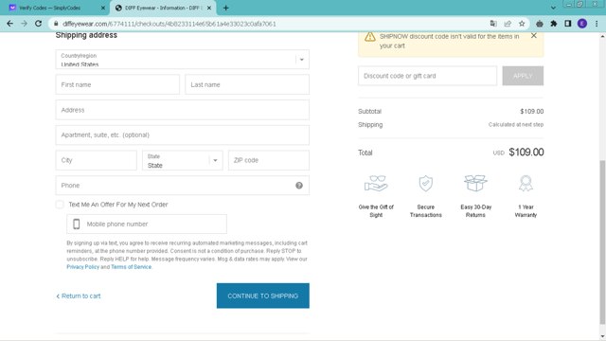Click the Shipping address heading
Viewport: 606px width, 341px height.
click(86, 35)
